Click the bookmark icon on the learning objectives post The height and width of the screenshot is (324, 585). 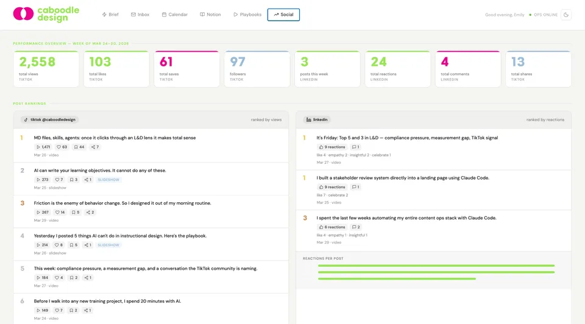click(72, 180)
